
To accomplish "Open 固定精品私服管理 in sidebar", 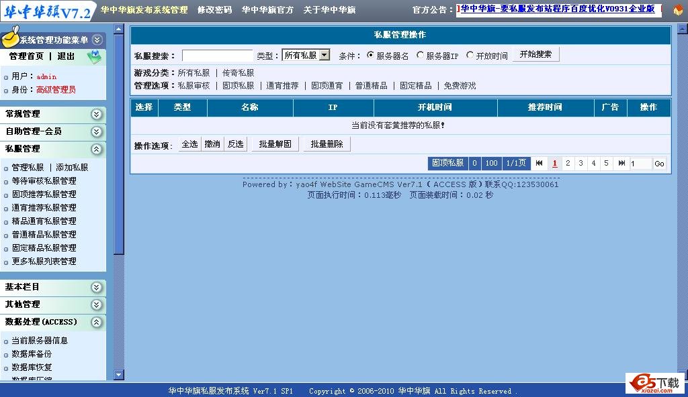I will (x=44, y=248).
